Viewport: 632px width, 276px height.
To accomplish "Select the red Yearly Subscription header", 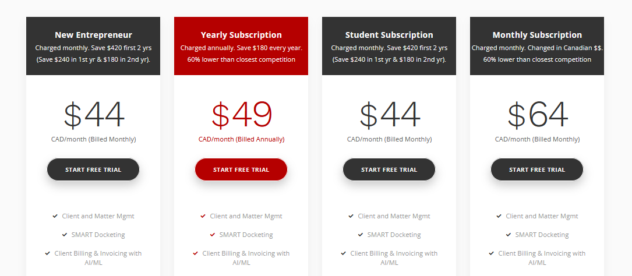I will [241, 46].
